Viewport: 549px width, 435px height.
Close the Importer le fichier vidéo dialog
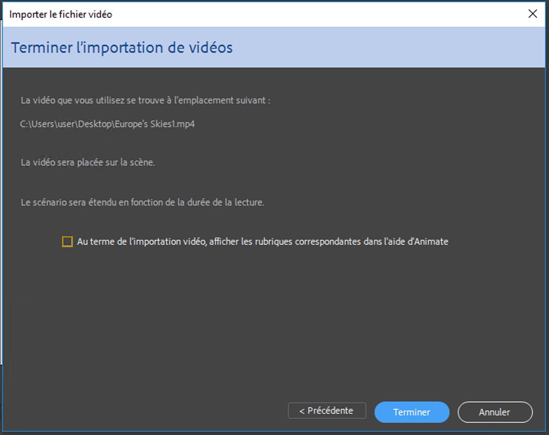[533, 14]
